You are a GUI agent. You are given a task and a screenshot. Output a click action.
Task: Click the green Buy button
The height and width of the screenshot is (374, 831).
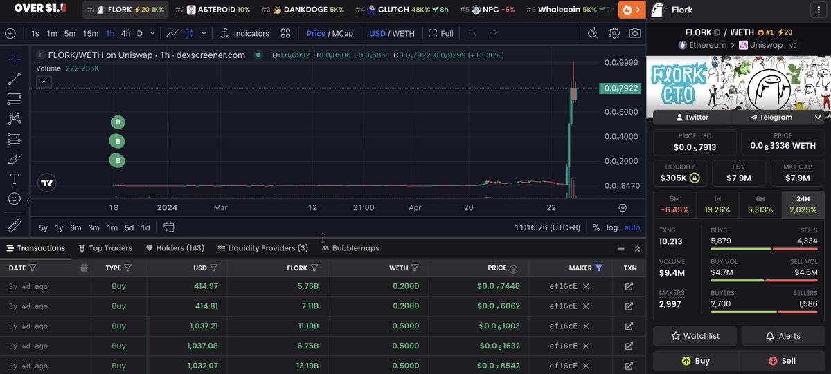coord(695,361)
